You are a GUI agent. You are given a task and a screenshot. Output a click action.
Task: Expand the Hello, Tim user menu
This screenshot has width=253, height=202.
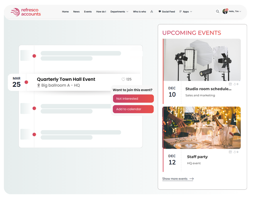235,11
